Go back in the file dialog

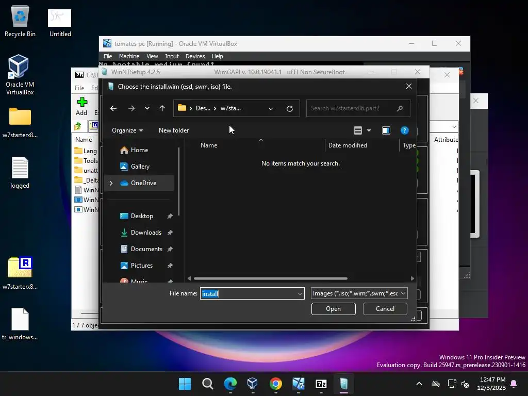coord(113,108)
